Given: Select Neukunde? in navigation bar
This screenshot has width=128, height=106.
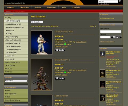Looking at the screenshot, I should [51, 8].
